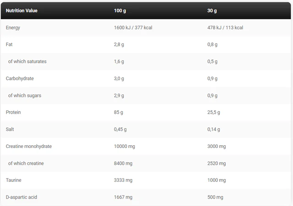Select the Protein row label
This screenshot has width=293, height=206.
(x=13, y=112)
